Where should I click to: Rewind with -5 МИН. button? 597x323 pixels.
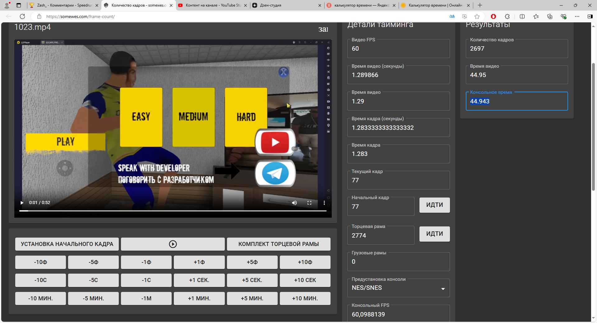click(93, 298)
